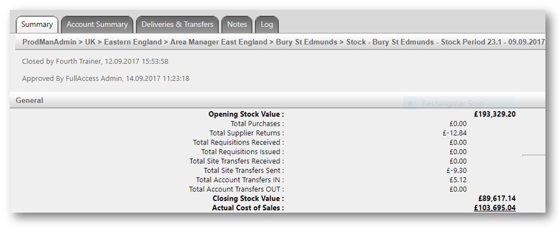Click Eastern England in breadcrumb path
Viewport: 559px width, 227px height.
[x=133, y=42]
